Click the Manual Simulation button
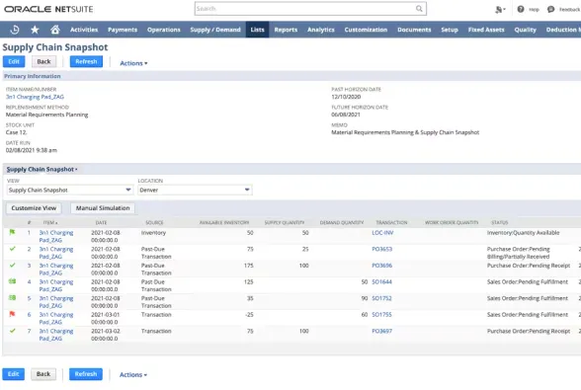 103,208
